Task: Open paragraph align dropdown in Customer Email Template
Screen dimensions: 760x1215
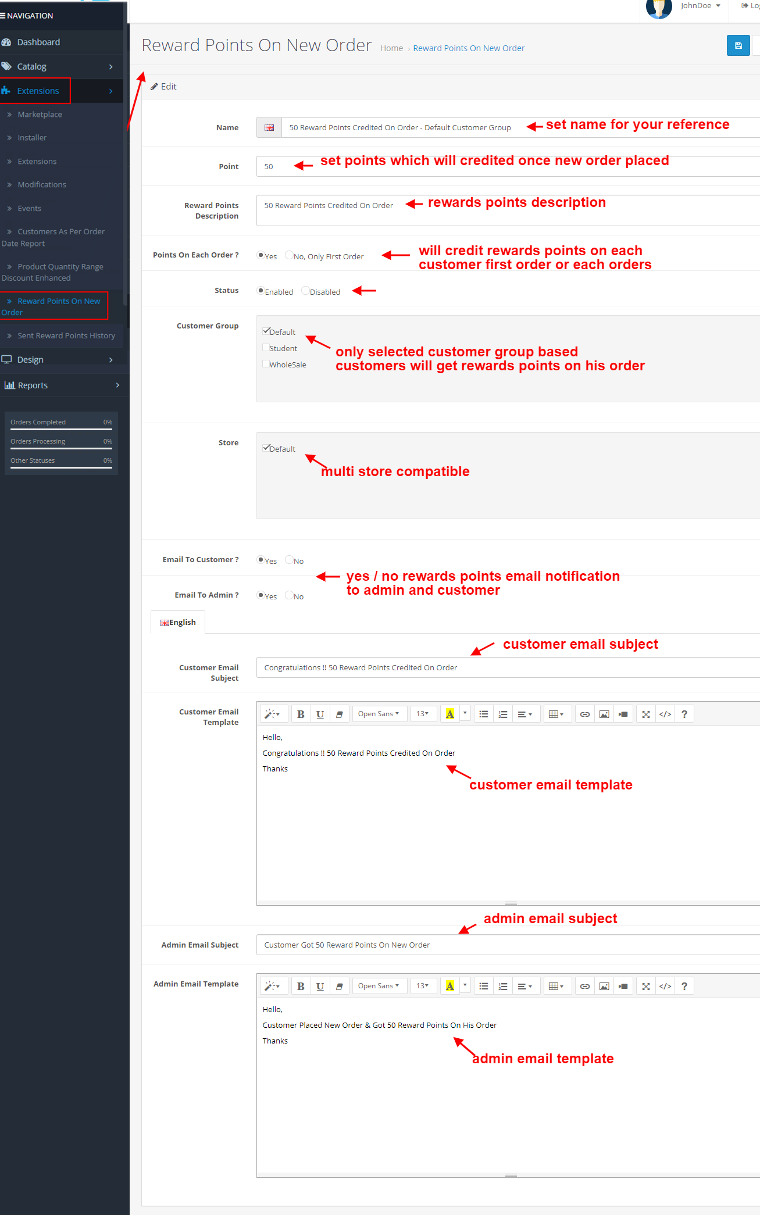Action: [x=525, y=714]
